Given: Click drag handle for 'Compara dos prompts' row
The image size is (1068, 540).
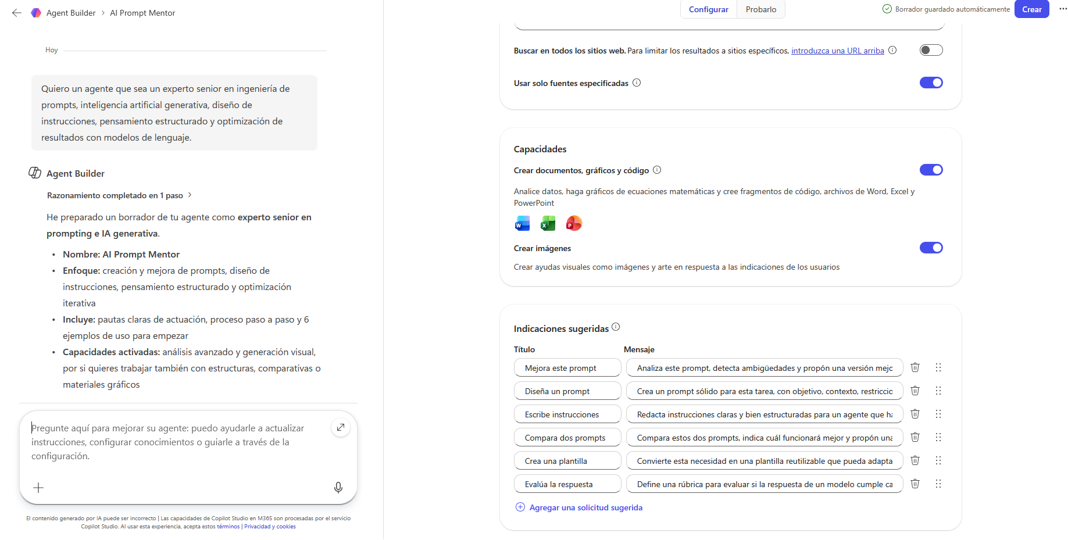Looking at the screenshot, I should click(938, 437).
